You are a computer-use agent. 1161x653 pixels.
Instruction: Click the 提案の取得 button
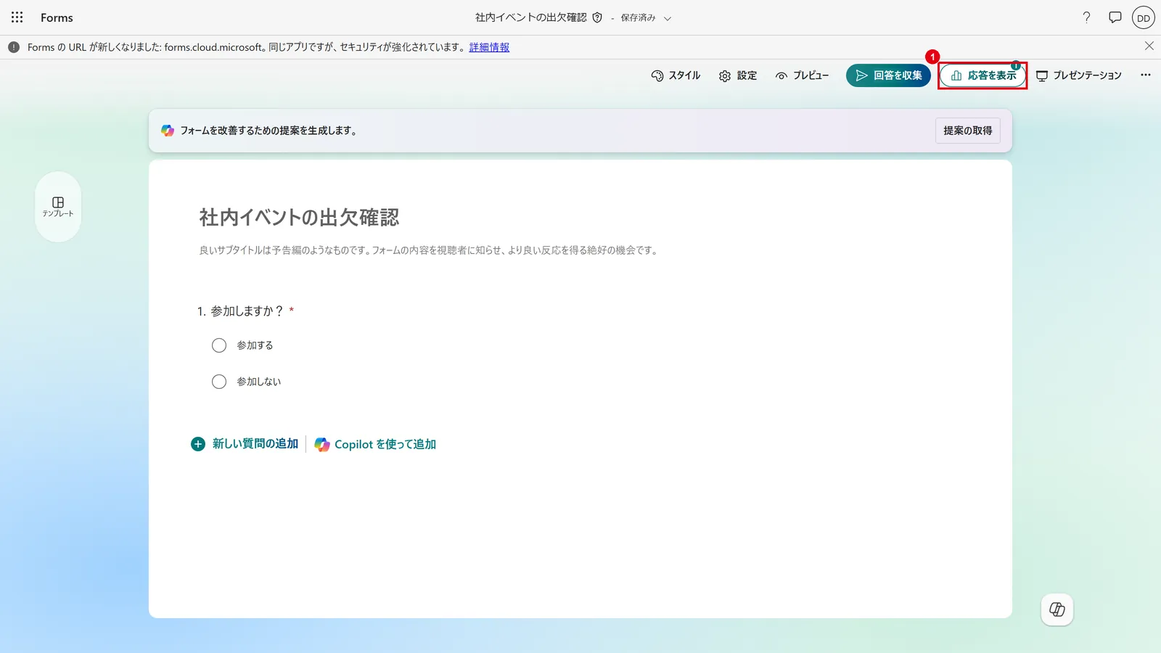pos(967,131)
